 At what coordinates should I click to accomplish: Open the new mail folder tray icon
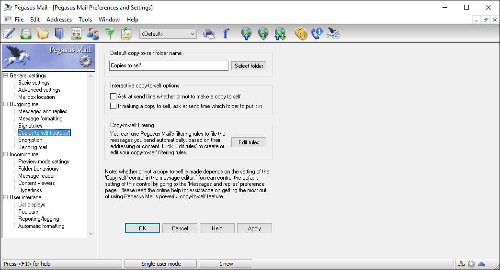(x=26, y=33)
